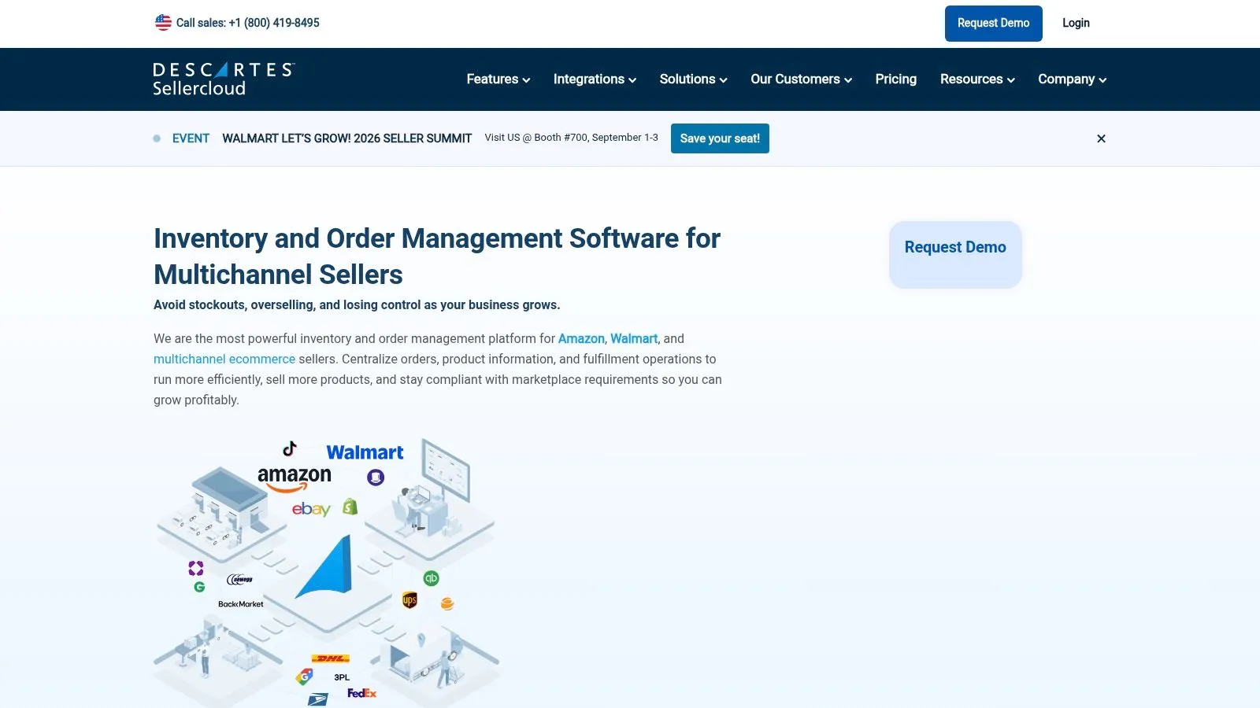Click the QuickBooks green icon
Screen dimensions: 1260x708
[x=431, y=578]
